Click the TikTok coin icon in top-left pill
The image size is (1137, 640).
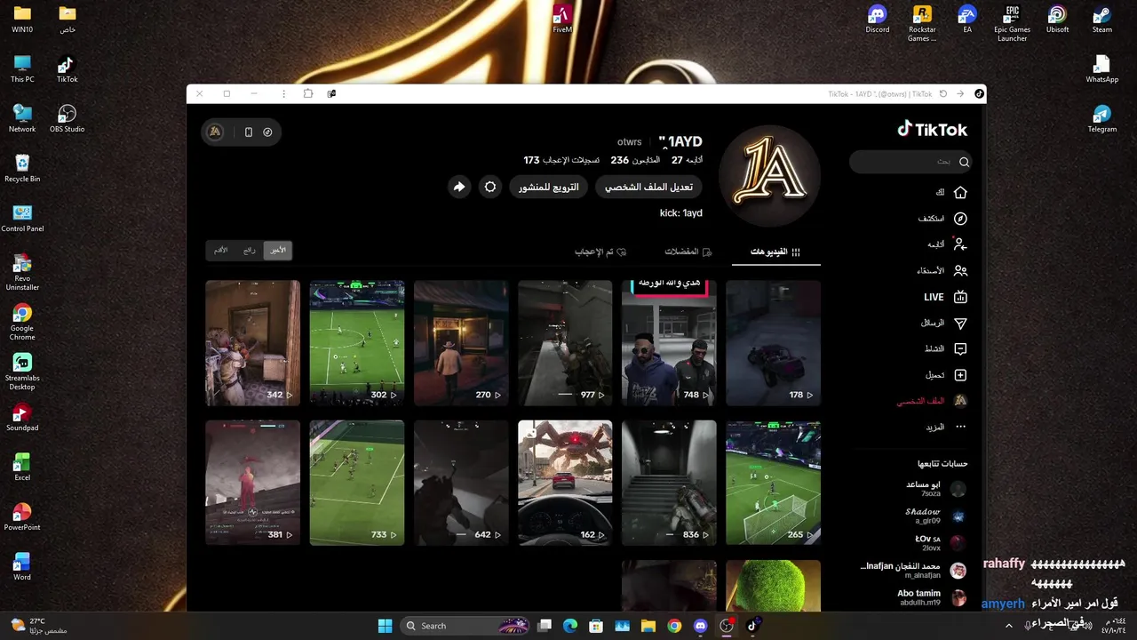coord(267,132)
